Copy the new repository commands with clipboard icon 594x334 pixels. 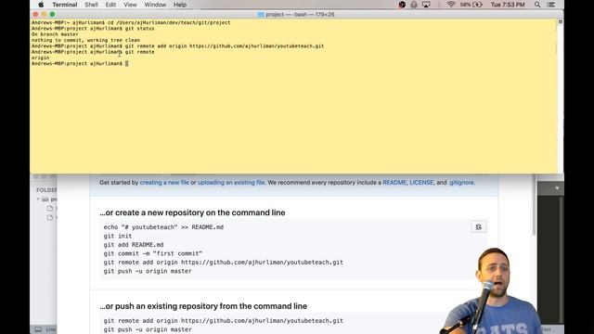[x=479, y=226]
